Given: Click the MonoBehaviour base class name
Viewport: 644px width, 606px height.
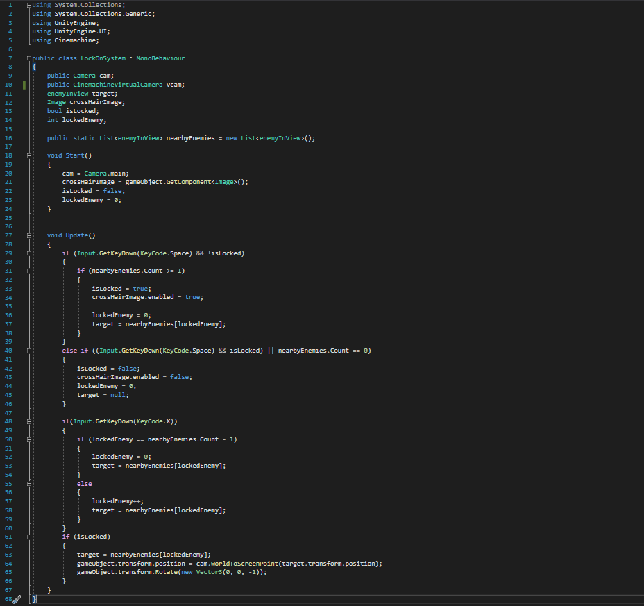Looking at the screenshot, I should (160, 58).
